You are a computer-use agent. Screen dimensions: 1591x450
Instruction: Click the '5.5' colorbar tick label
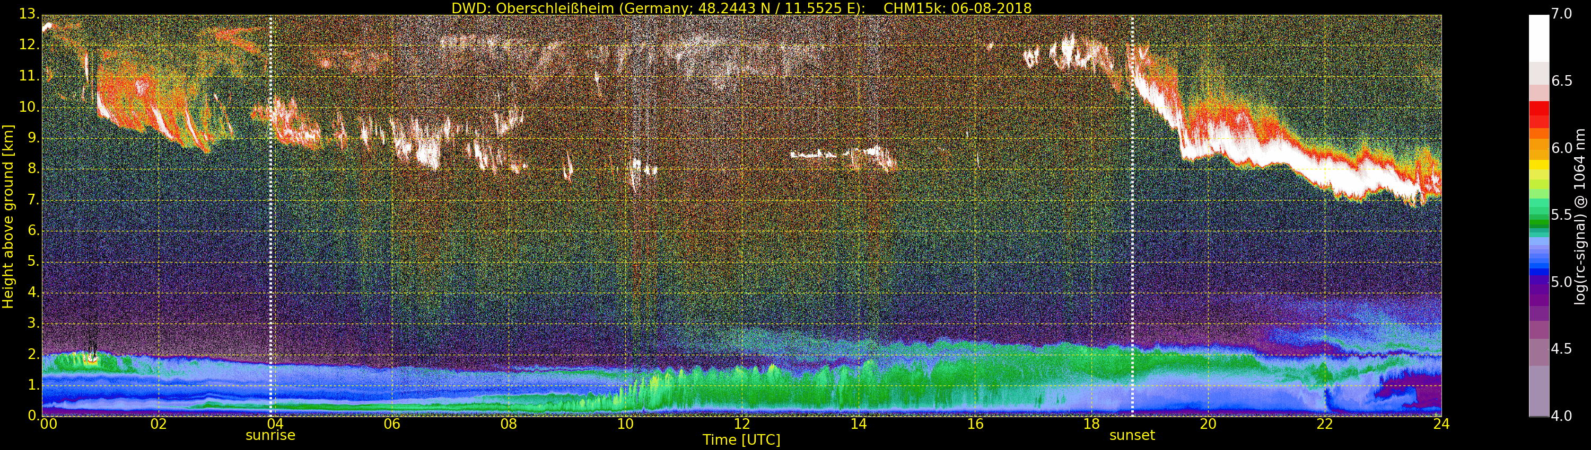click(x=1561, y=215)
